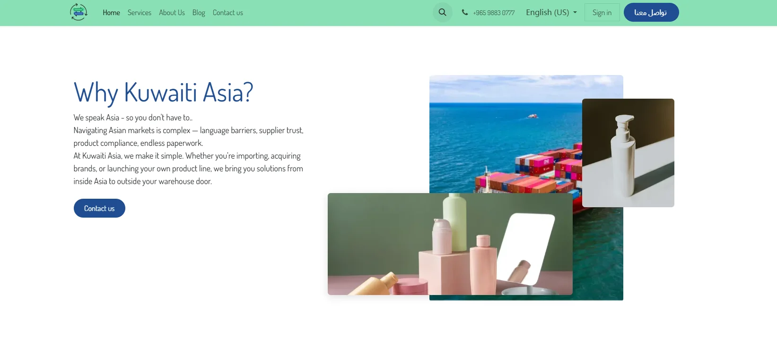Click the blue Arabic contact button
Image resolution: width=777 pixels, height=363 pixels.
click(651, 12)
